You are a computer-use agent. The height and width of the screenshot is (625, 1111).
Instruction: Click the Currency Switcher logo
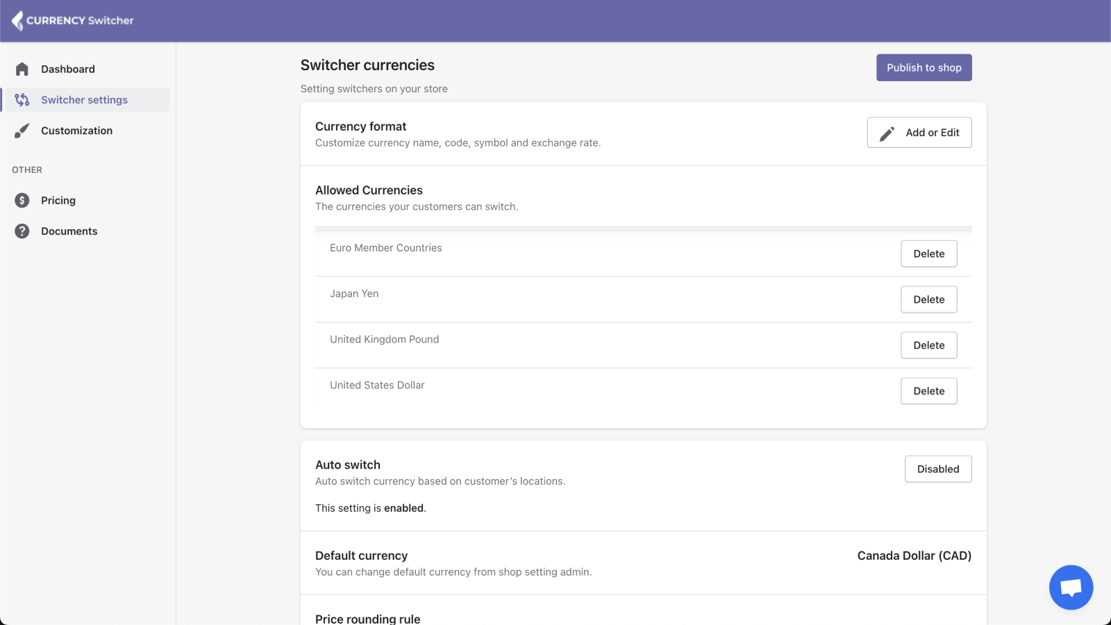coord(72,20)
